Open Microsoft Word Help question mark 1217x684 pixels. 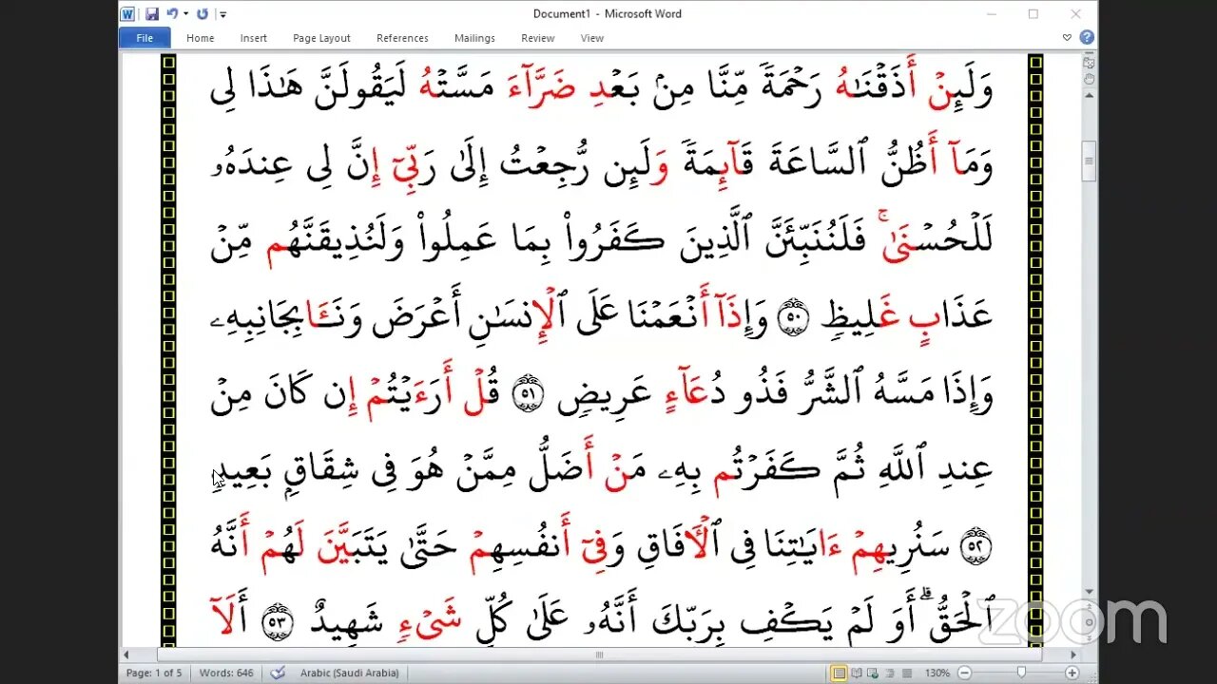coord(1087,38)
